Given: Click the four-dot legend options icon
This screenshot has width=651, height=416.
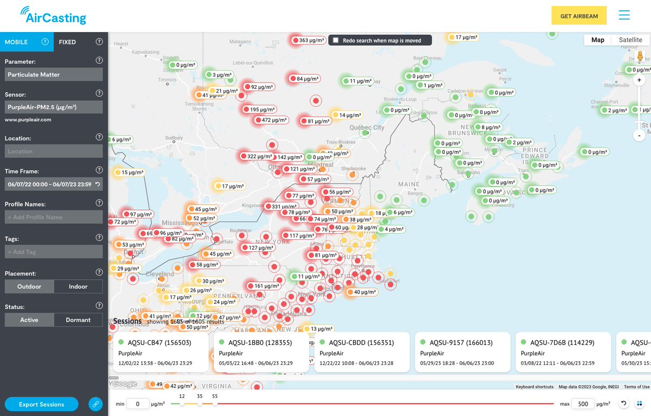Looking at the screenshot, I should (x=640, y=404).
